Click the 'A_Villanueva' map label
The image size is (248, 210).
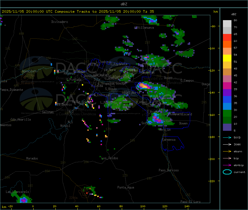[144, 28]
